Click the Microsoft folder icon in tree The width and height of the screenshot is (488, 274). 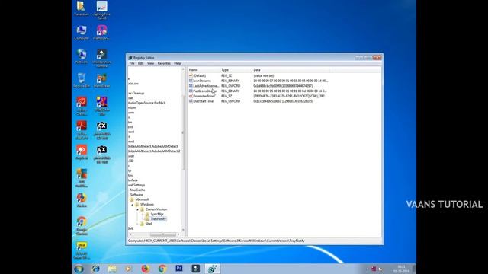point(132,199)
